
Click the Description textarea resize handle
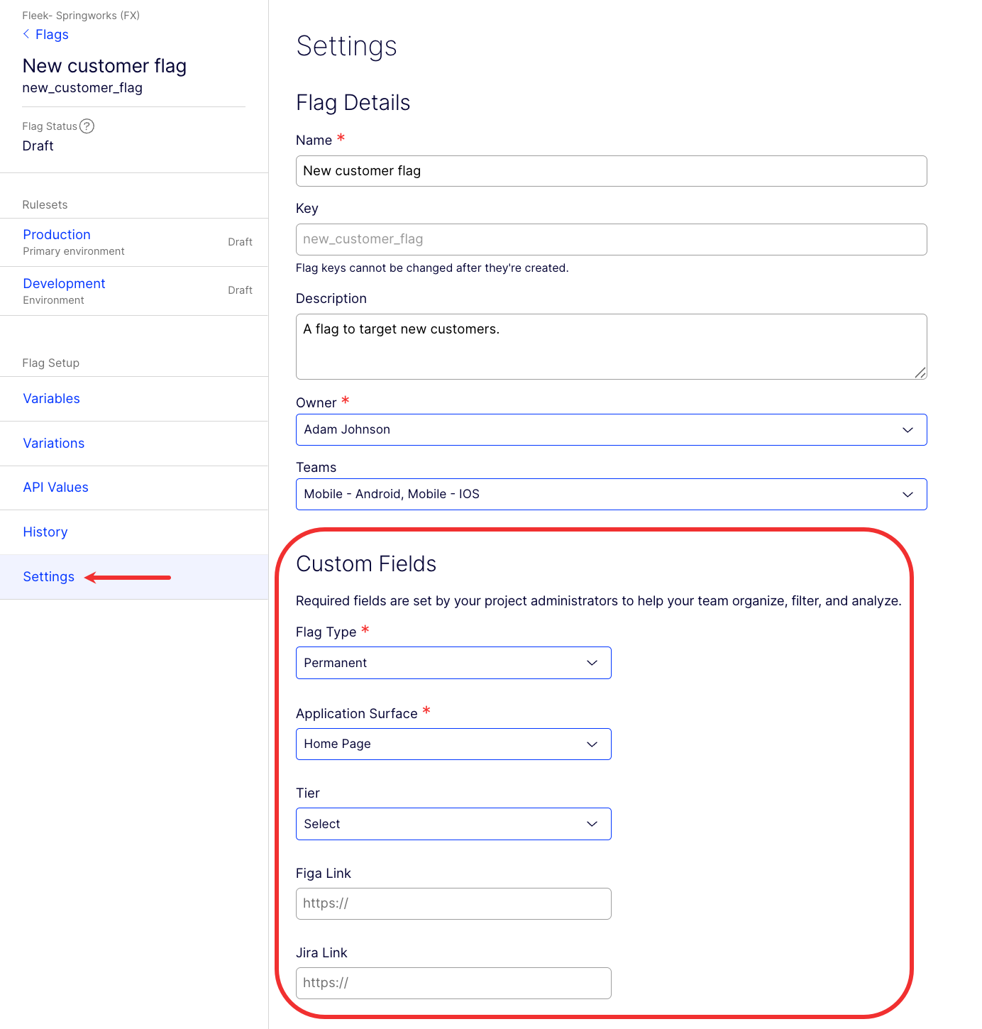click(920, 373)
